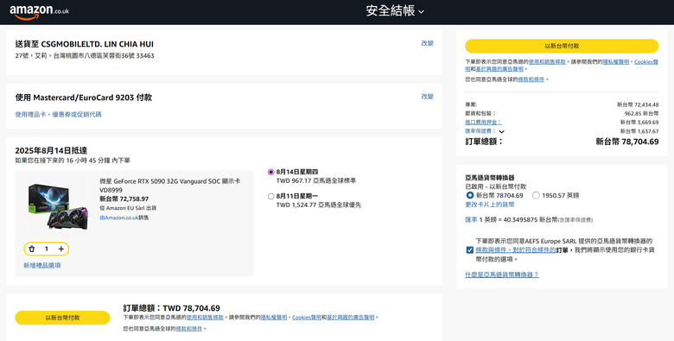Open 使用和銷售條款 link in the order summary sidebar
Screen dimensions: 674x341
pyautogui.click(x=547, y=62)
